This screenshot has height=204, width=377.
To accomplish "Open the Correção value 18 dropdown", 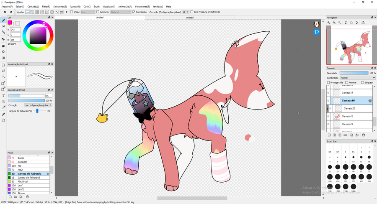I will point(185,12).
